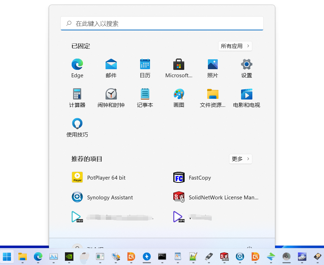Screen dimensions: 324x265
Task: Open the 日历 calendar app
Action: click(145, 68)
